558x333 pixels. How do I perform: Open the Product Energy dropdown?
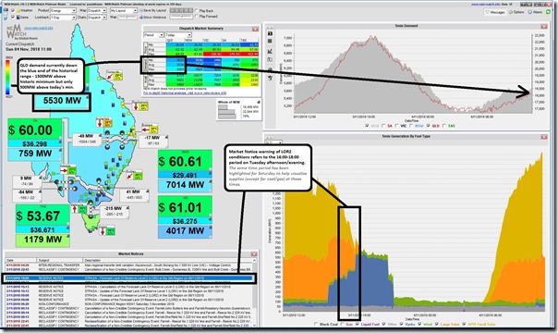[x=63, y=11]
